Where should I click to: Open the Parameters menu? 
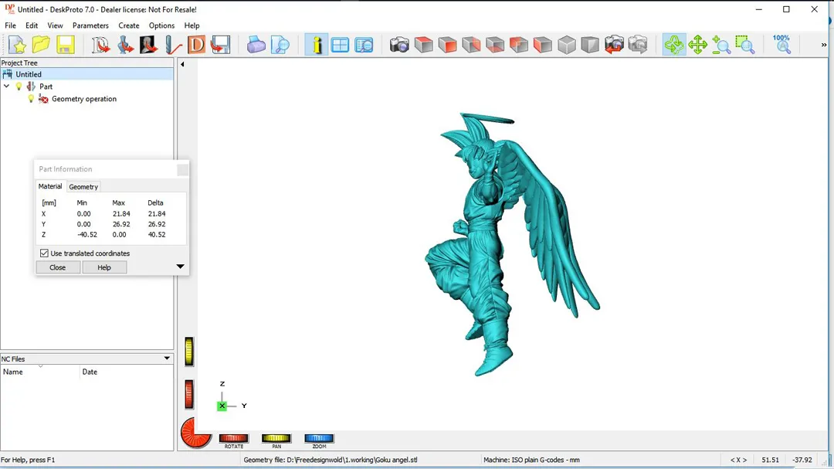[90, 25]
